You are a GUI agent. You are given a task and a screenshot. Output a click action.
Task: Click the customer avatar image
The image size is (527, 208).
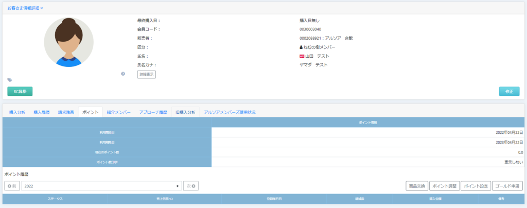[68, 42]
